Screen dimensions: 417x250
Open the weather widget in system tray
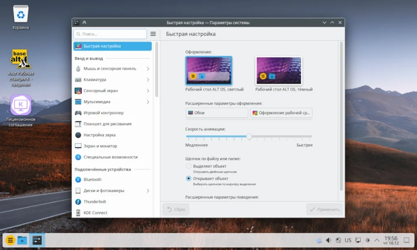[319, 241]
